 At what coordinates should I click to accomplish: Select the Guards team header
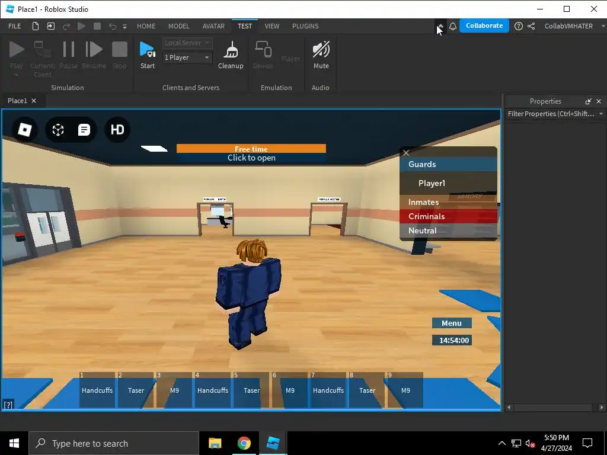448,164
